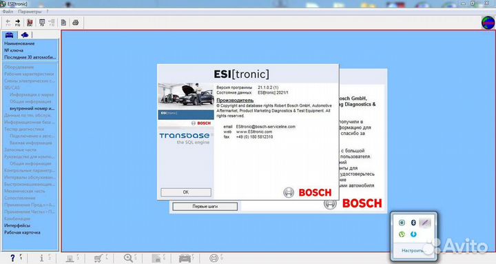Click OK in the ESI[tronic] about dialog
The width and height of the screenshot is (496, 264).
(x=186, y=192)
